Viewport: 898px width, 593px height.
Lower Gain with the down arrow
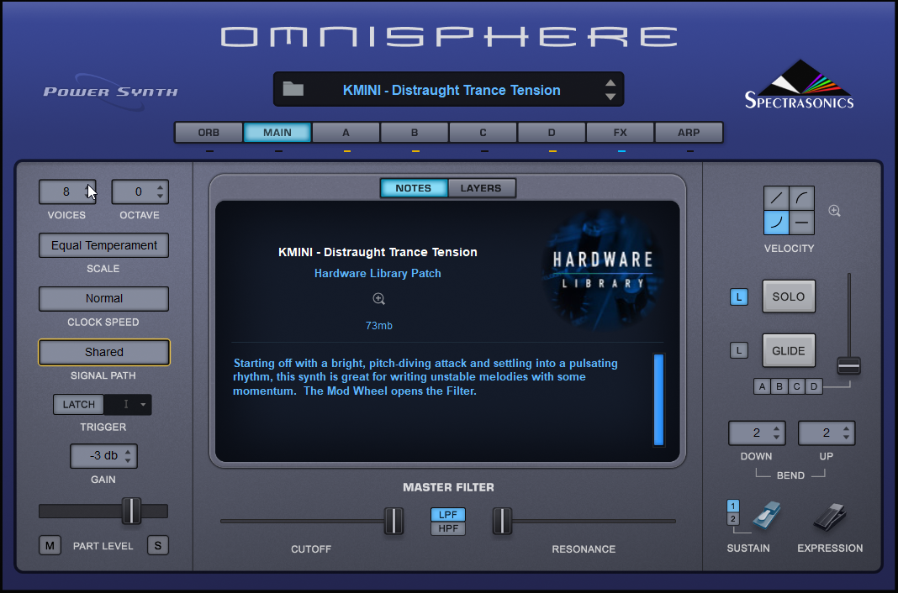[128, 460]
